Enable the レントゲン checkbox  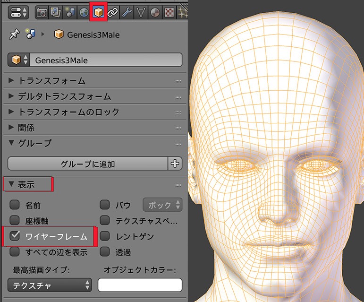[105, 236]
